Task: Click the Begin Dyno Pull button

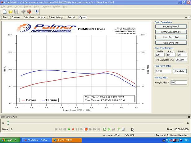Action: coord(171,27)
